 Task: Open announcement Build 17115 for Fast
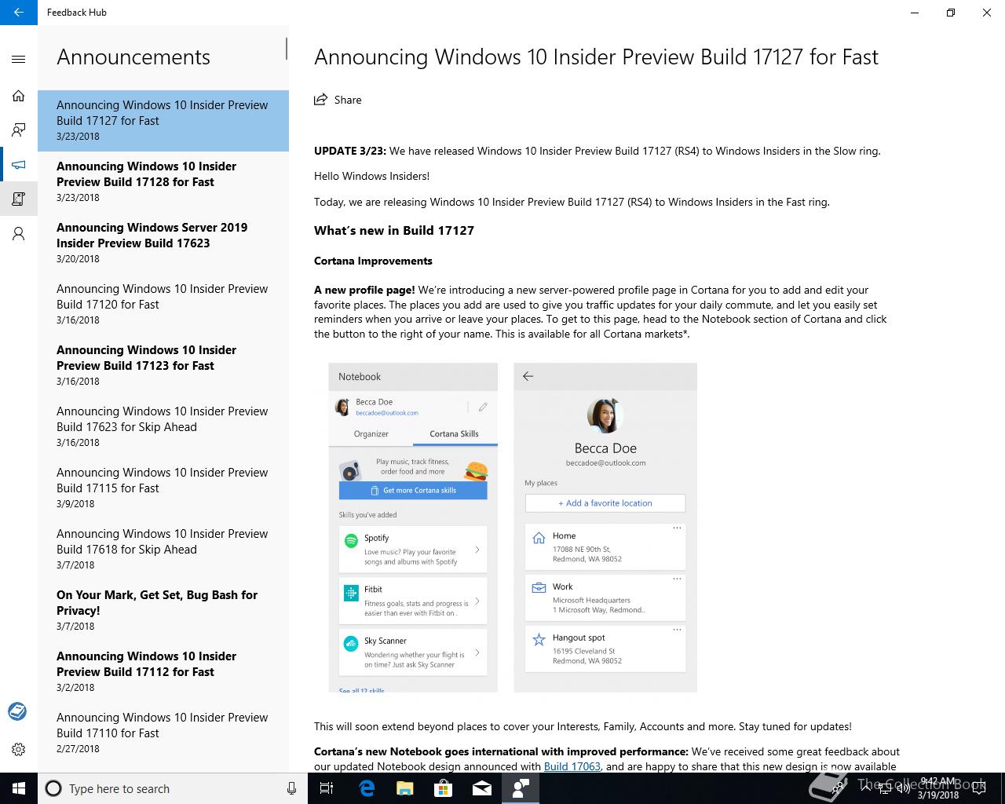click(163, 488)
